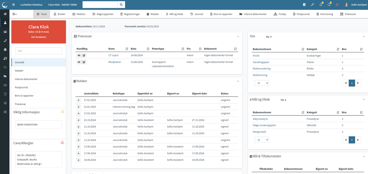View the Blodprøver row with eye icon
Screen dimensions: 368x174
79,62
